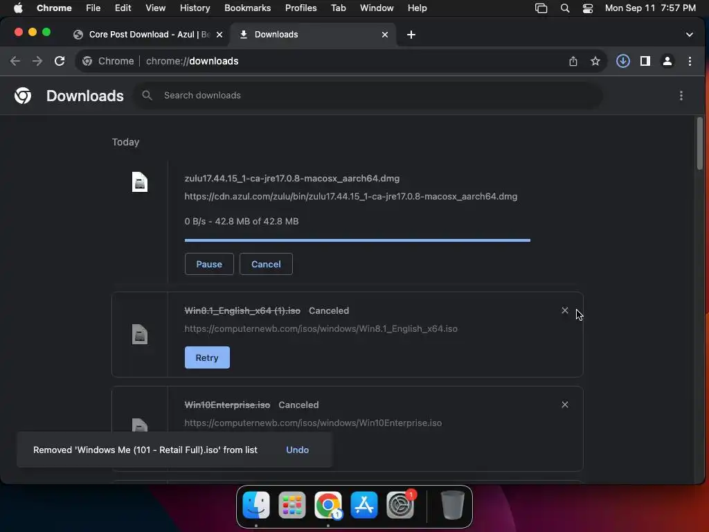Click the page vertical scrollbar

(699, 143)
